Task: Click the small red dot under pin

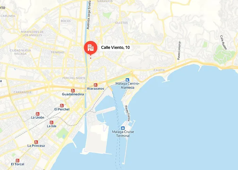Action: [x=91, y=58]
